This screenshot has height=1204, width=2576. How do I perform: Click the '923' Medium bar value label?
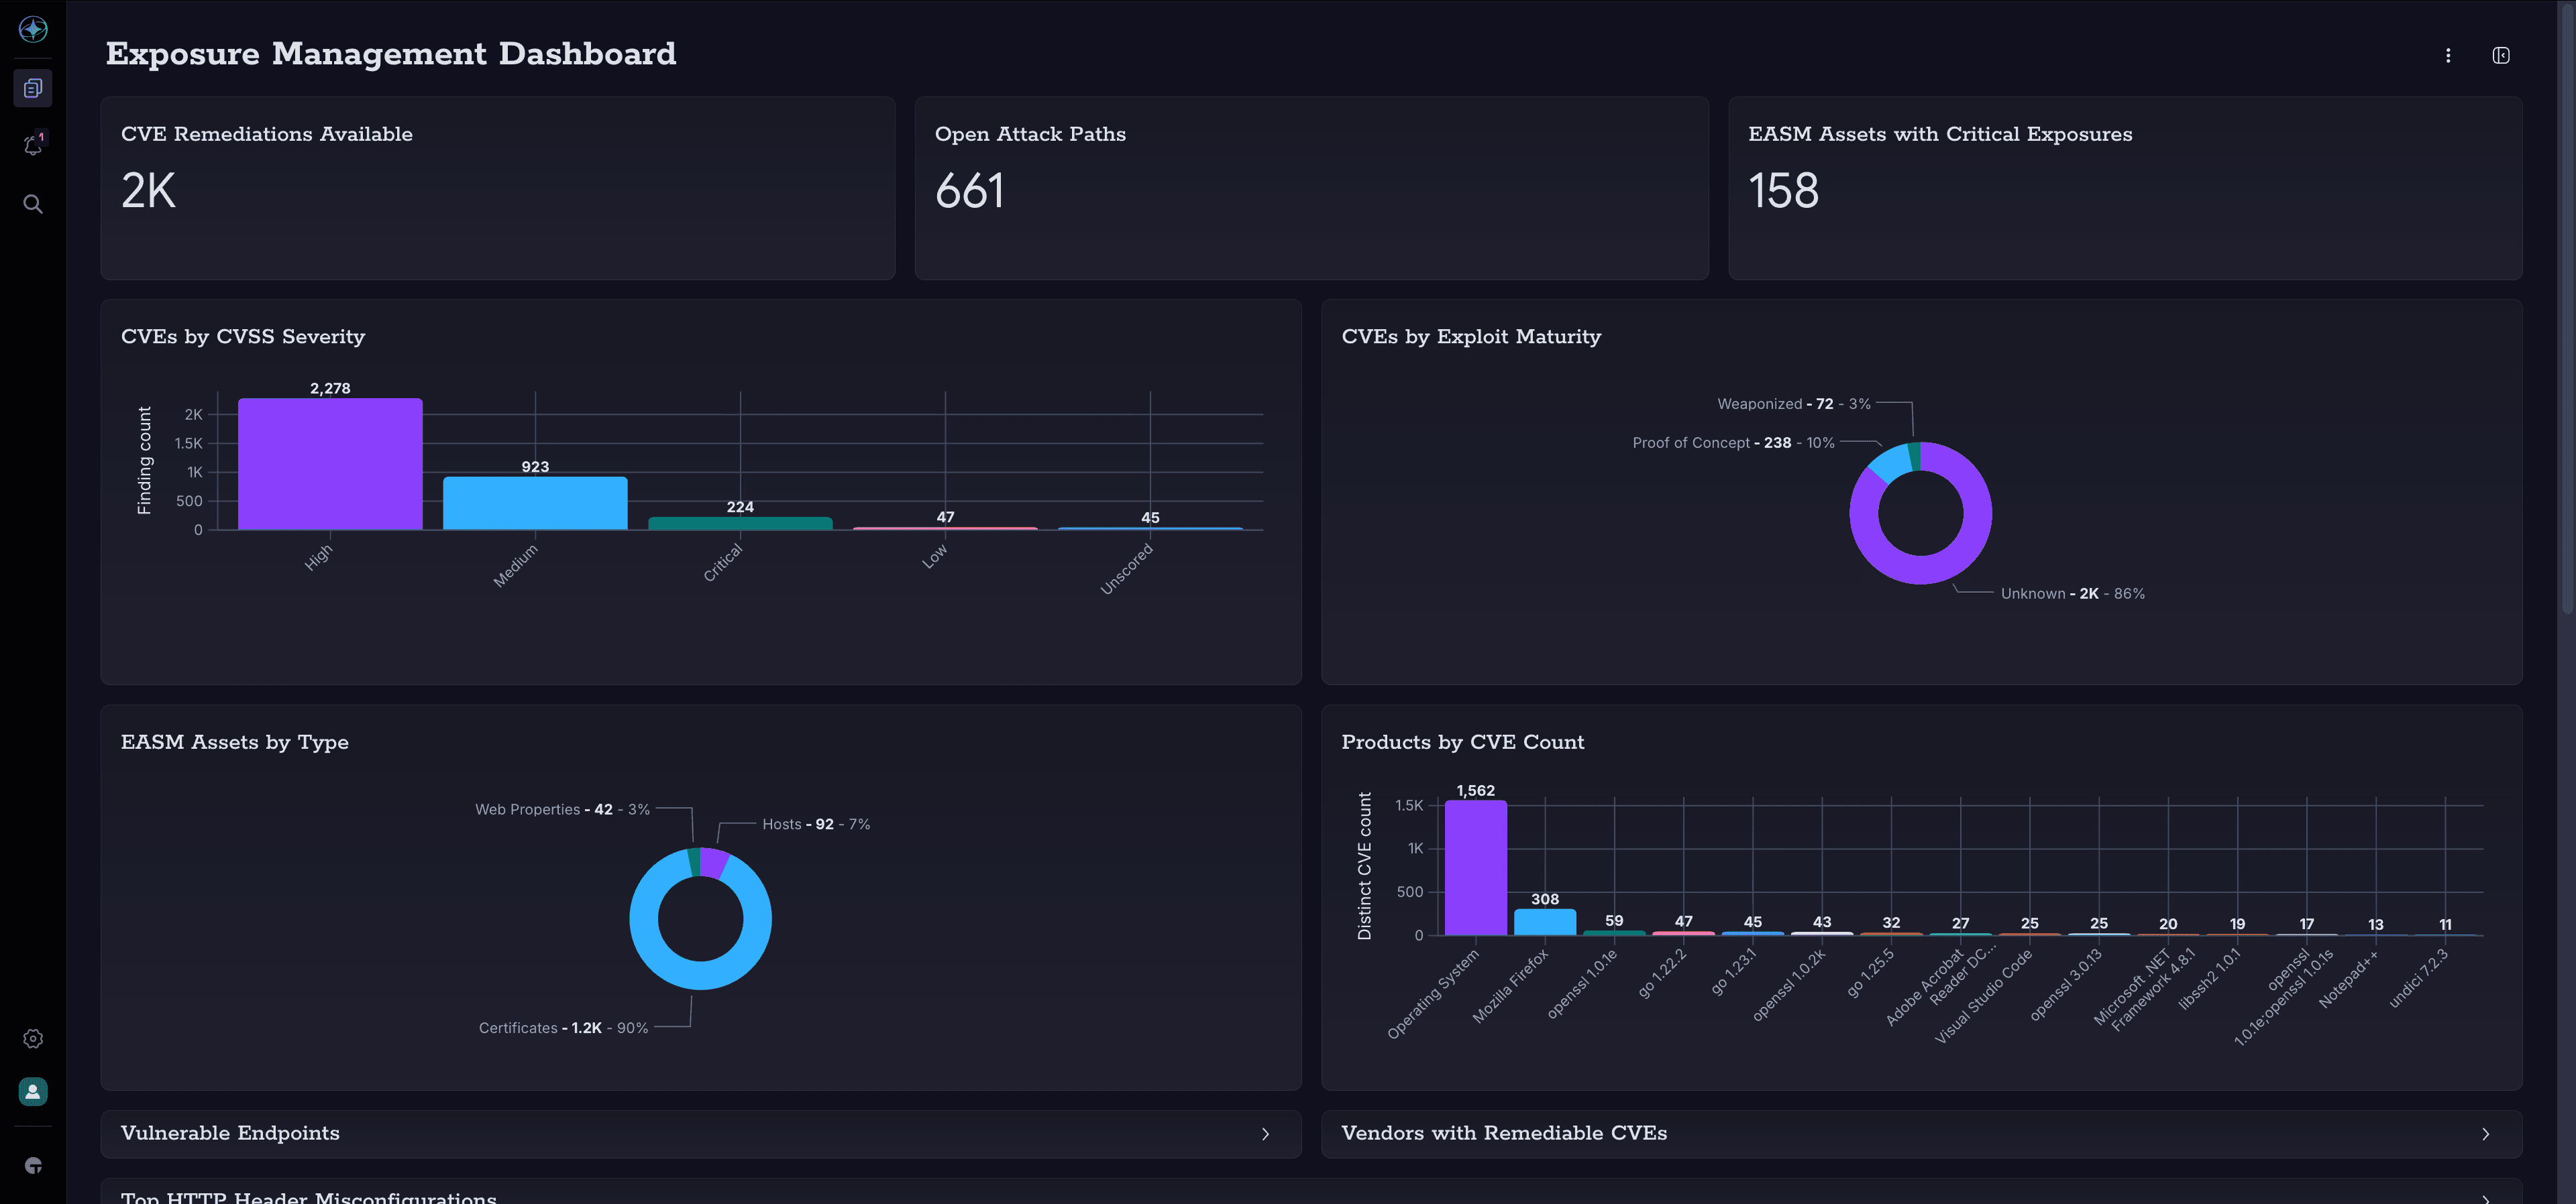click(535, 467)
